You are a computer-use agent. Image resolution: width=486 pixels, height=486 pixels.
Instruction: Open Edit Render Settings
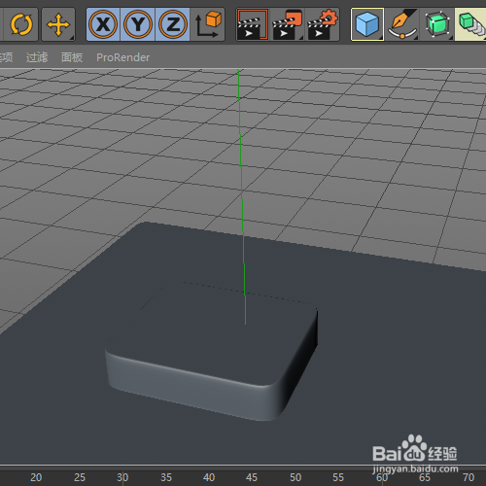tap(323, 24)
